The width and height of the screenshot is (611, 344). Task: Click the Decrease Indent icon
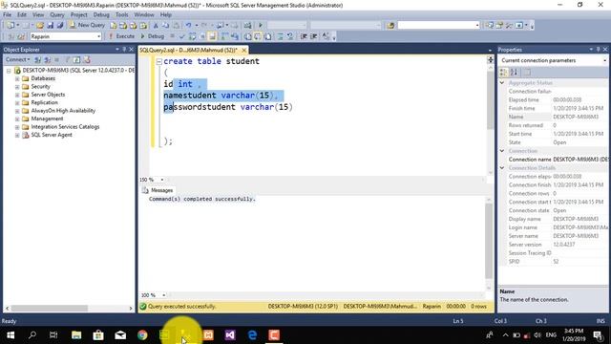[x=304, y=36]
